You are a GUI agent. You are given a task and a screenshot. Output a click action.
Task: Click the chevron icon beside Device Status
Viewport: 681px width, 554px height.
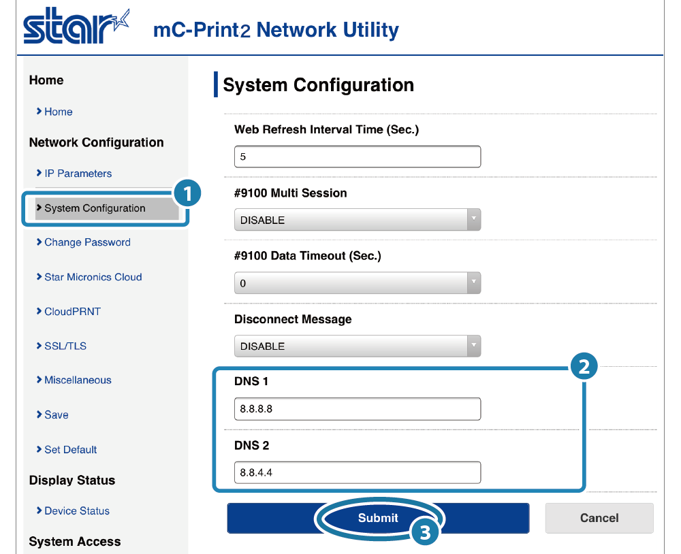point(39,510)
